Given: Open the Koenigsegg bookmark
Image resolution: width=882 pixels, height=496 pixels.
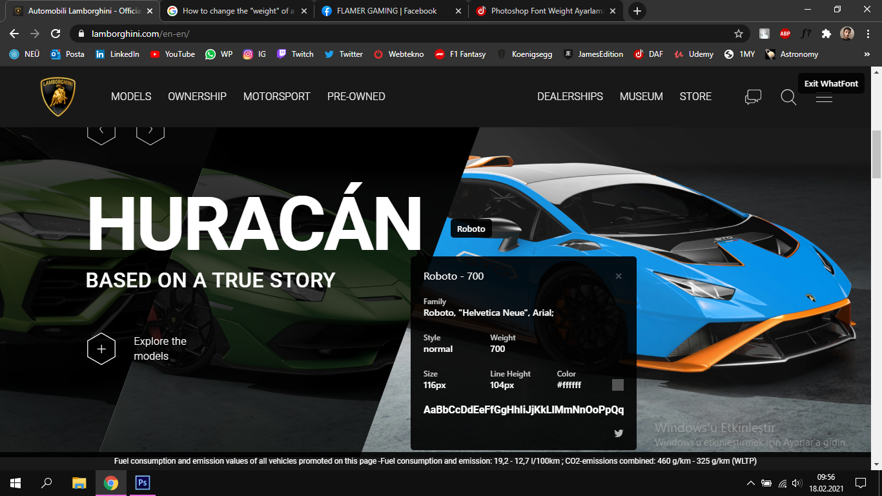Looking at the screenshot, I should click(x=525, y=54).
